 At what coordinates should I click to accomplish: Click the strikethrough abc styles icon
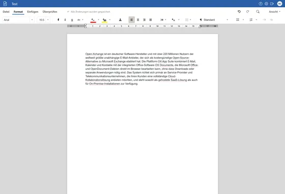tap(79, 20)
